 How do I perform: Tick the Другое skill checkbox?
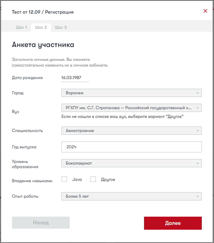pos(93,179)
